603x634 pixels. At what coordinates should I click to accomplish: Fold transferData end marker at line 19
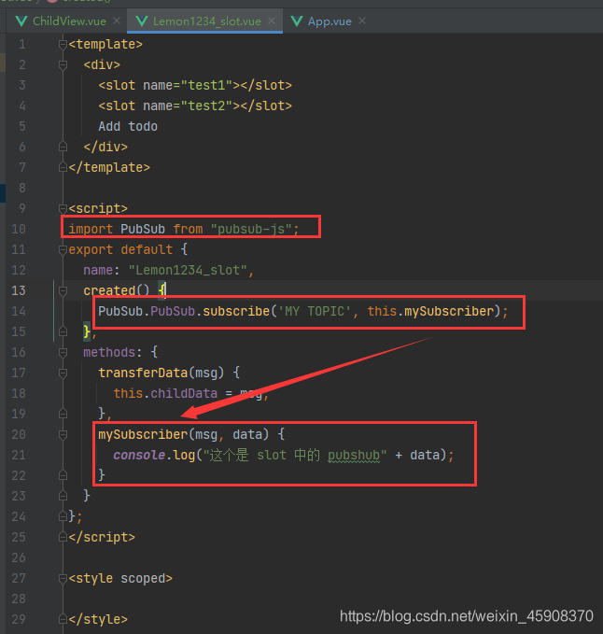(63, 414)
